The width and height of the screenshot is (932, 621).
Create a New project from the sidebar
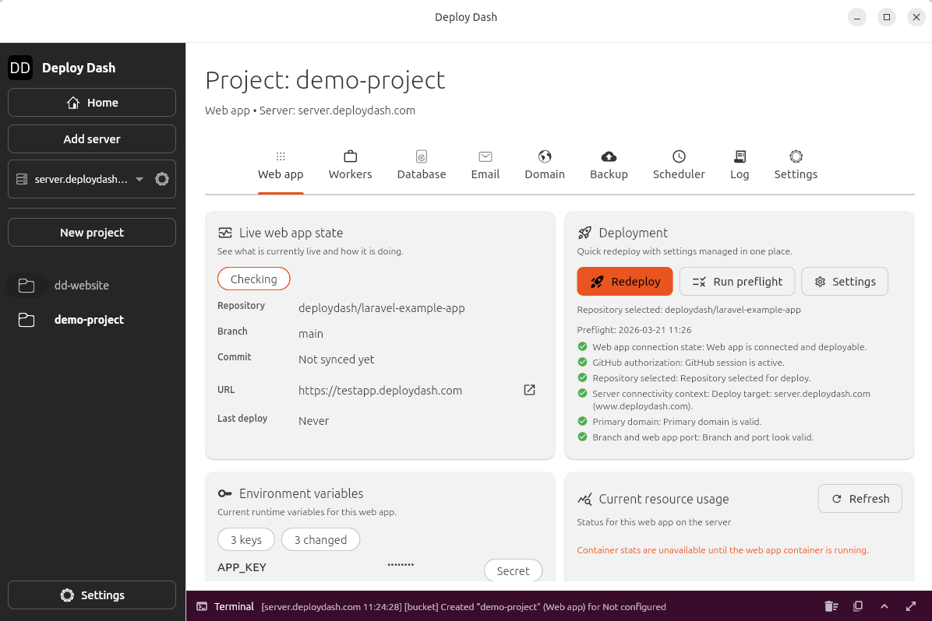91,232
